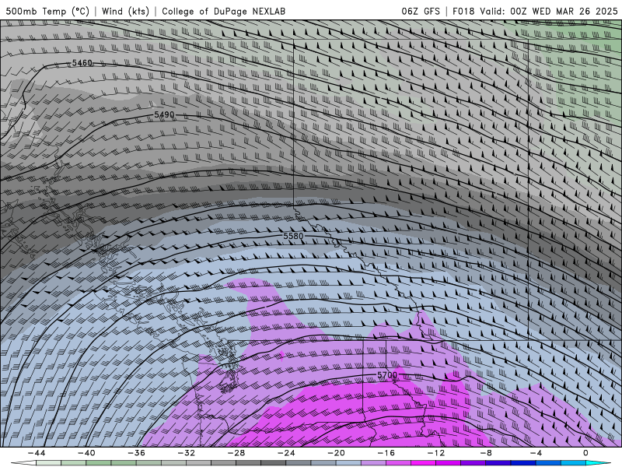Viewport: 622px width, 467px height.
Task: Click the -12 colorbar tick label
Action: (x=436, y=453)
